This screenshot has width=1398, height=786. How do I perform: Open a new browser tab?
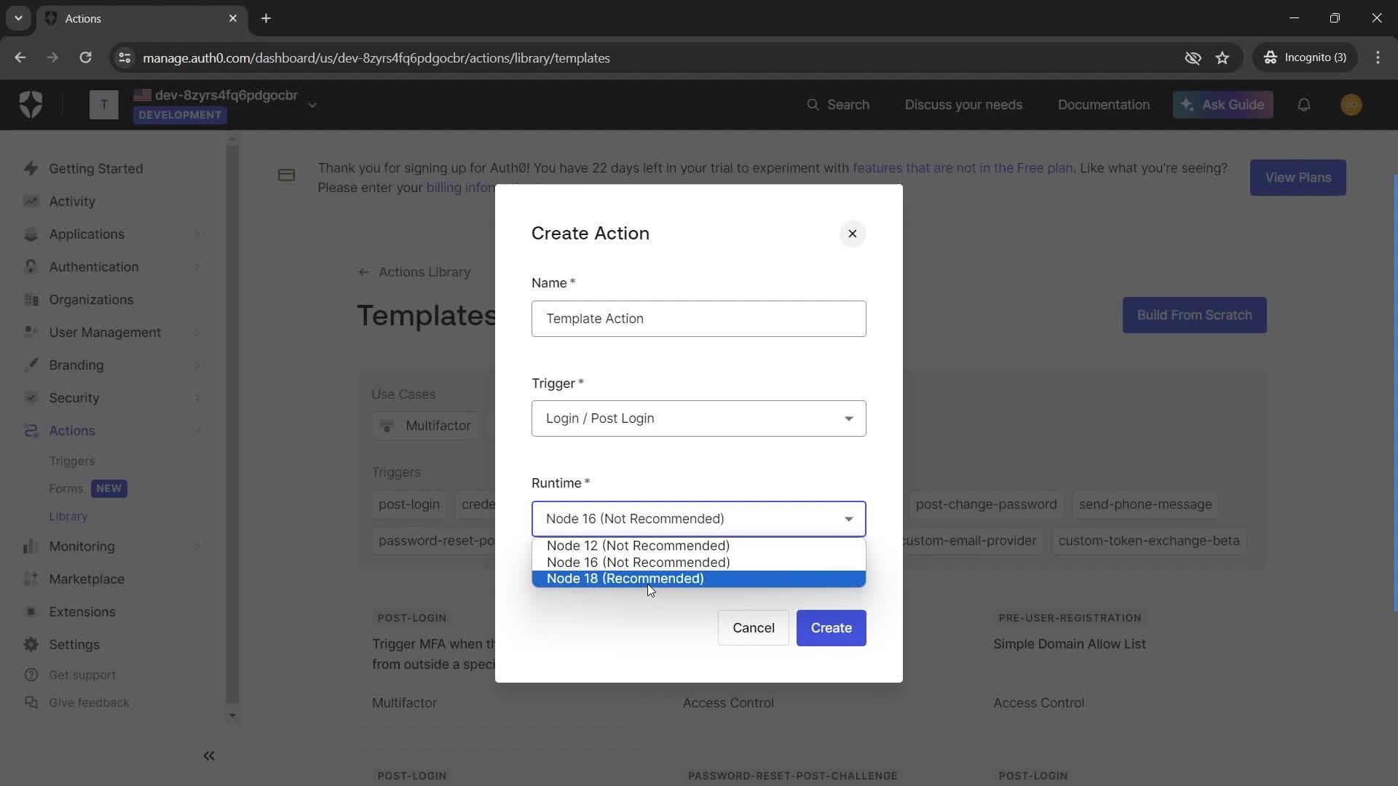(x=266, y=18)
